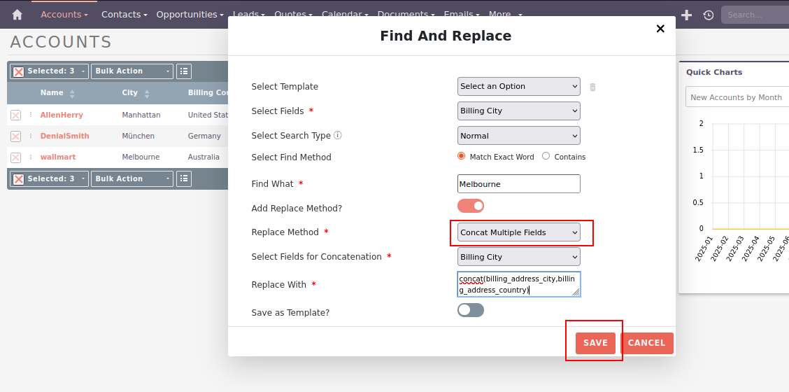Screen dimensions: 789x392
Task: Disable the Add Replace Method toggle
Action: click(471, 206)
